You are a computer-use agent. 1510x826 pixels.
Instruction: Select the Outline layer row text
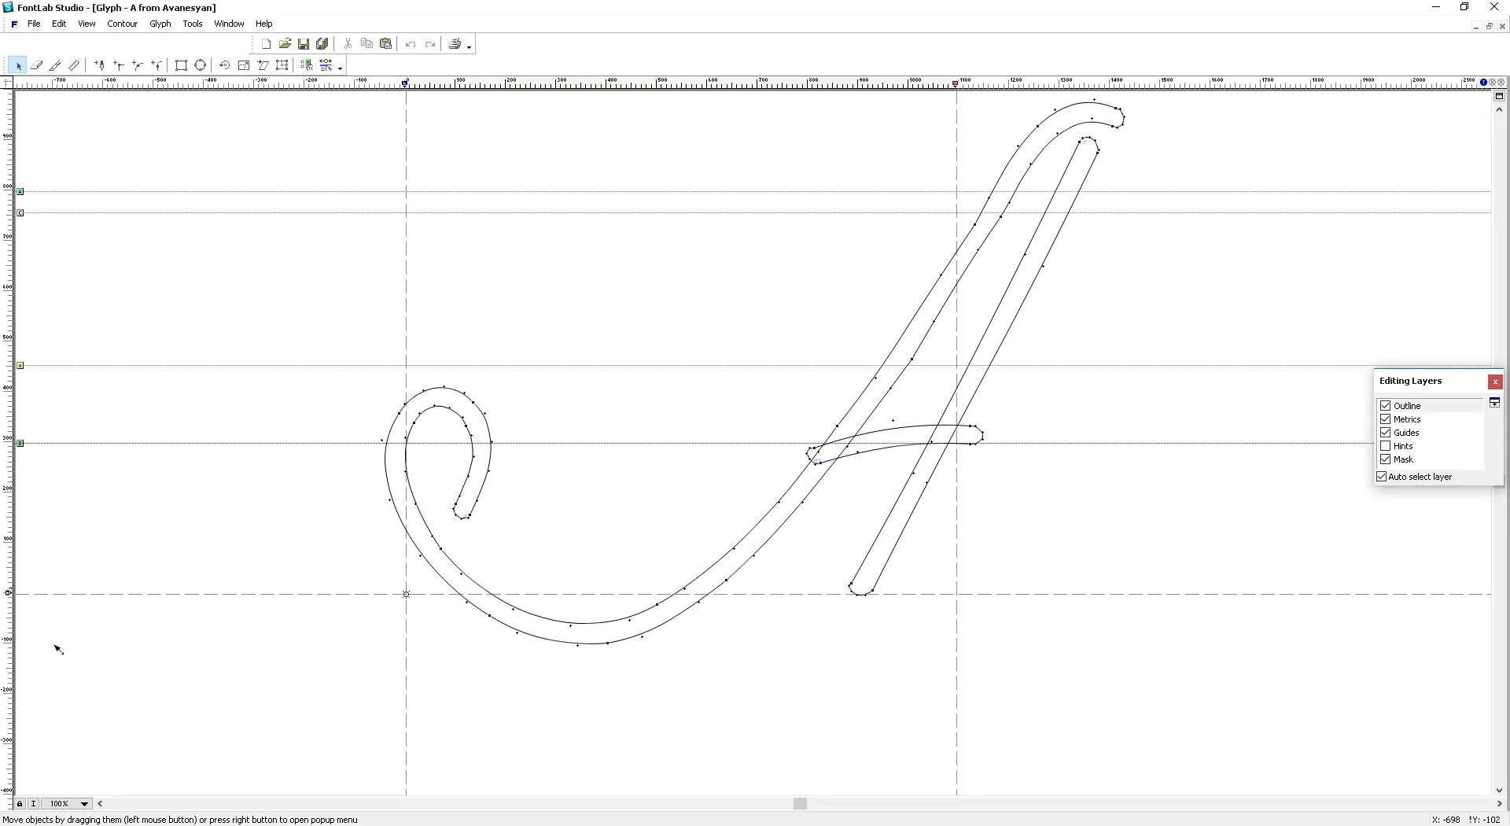(x=1407, y=406)
